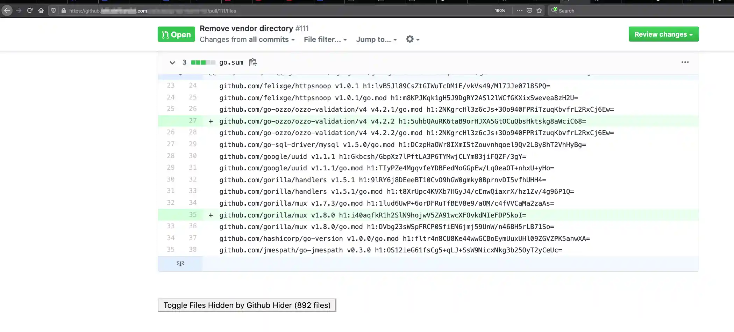Copy the go.sum file path
734x332 pixels.
click(x=252, y=62)
